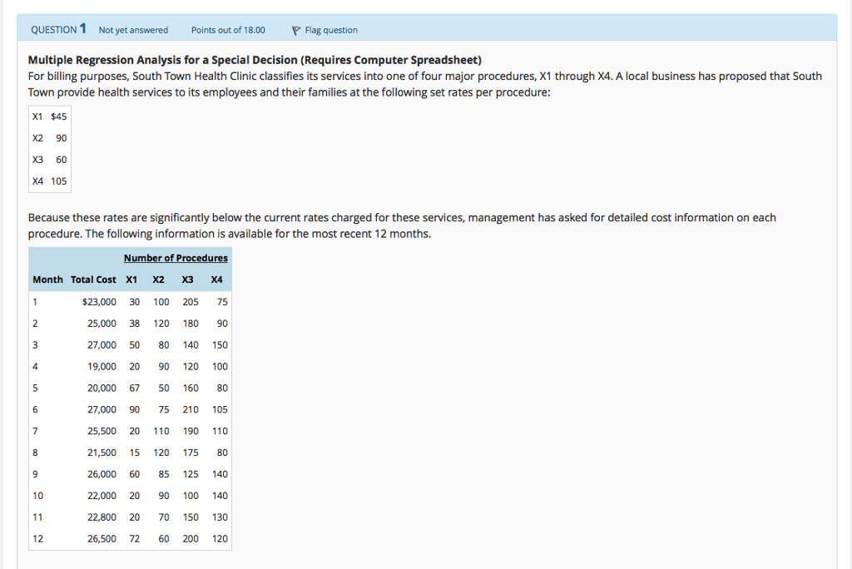Click the X3 60 rate entry

[47, 159]
